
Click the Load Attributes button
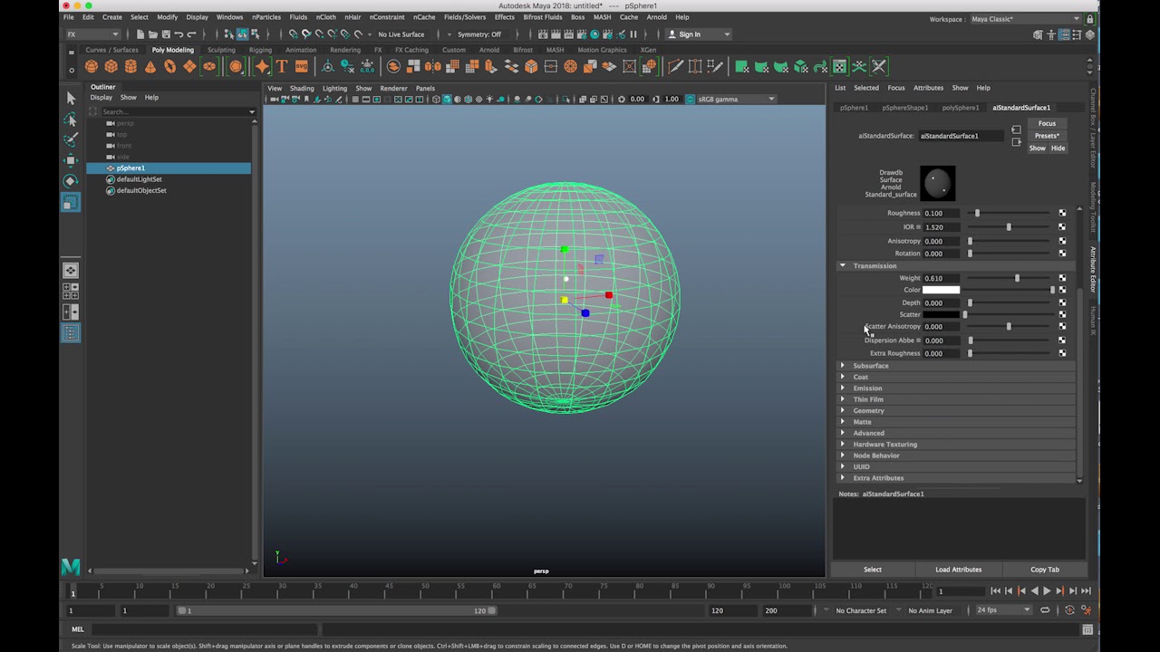coord(959,570)
